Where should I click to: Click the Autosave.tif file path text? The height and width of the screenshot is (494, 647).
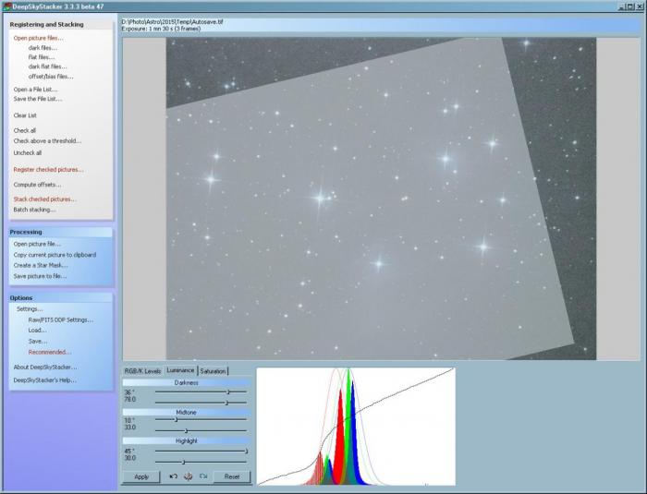[x=173, y=22]
